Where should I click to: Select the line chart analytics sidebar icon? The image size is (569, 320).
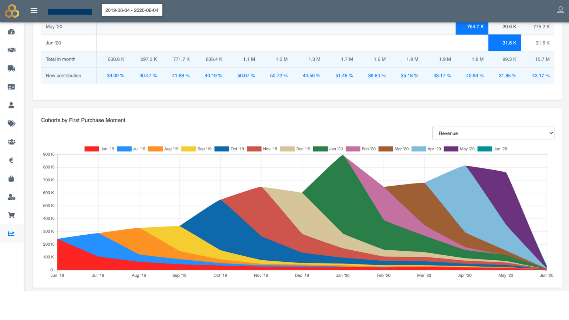[x=11, y=234]
